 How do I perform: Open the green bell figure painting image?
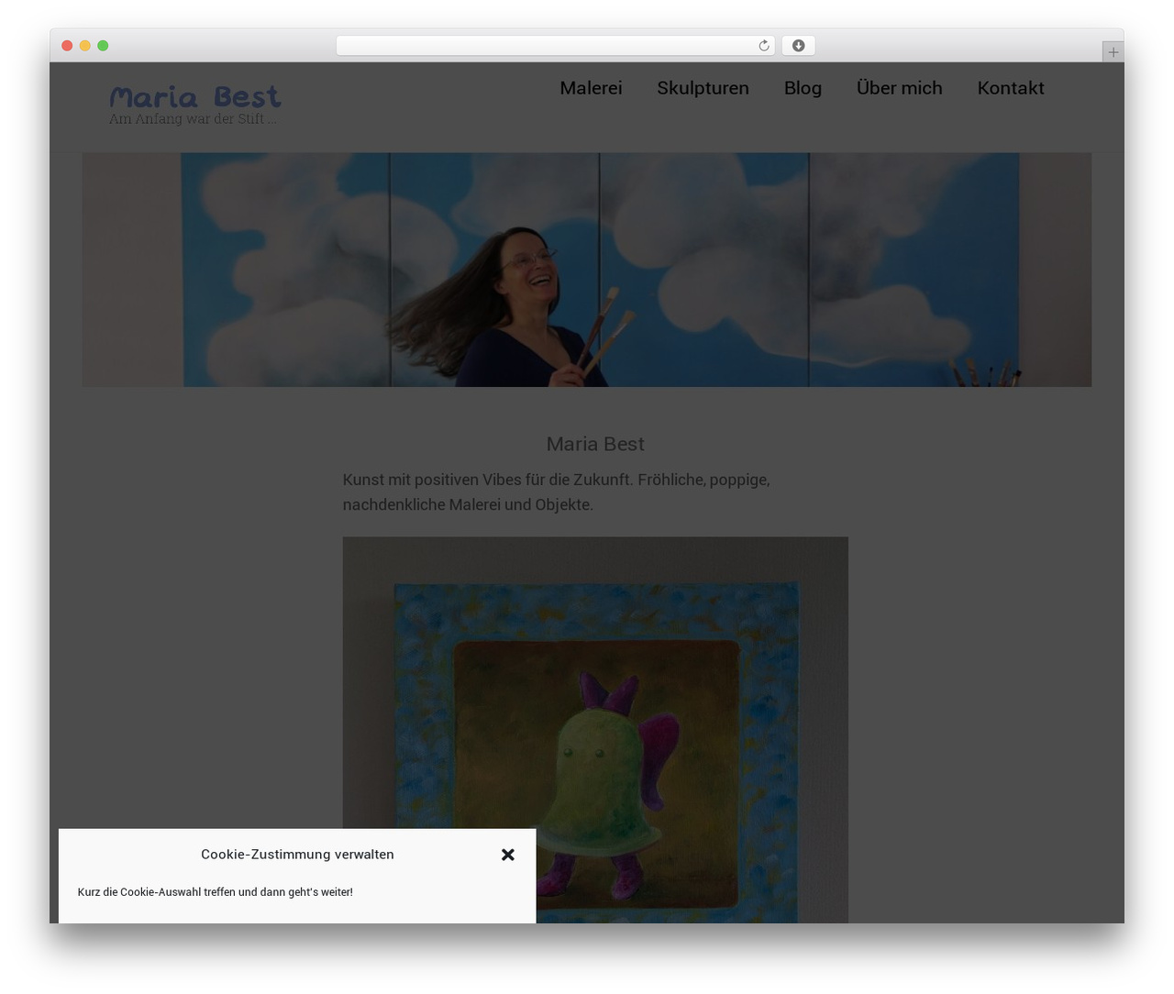pos(595,730)
